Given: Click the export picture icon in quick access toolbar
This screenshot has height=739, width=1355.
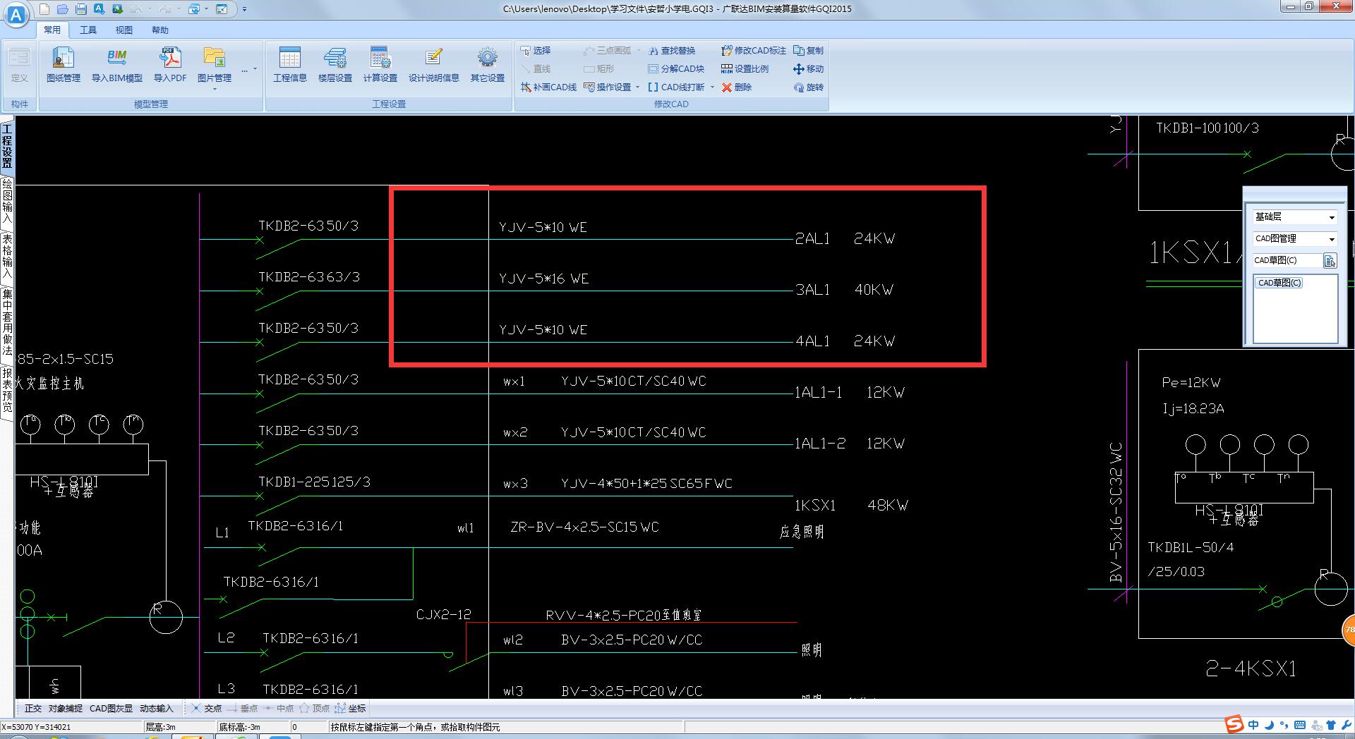Looking at the screenshot, I should point(117,9).
